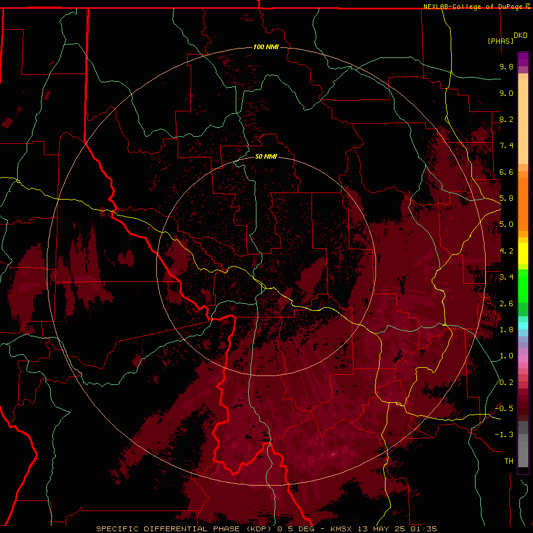The height and width of the screenshot is (533, 533).
Task: Click the 9.8 value on the color scale
Action: pyautogui.click(x=506, y=66)
